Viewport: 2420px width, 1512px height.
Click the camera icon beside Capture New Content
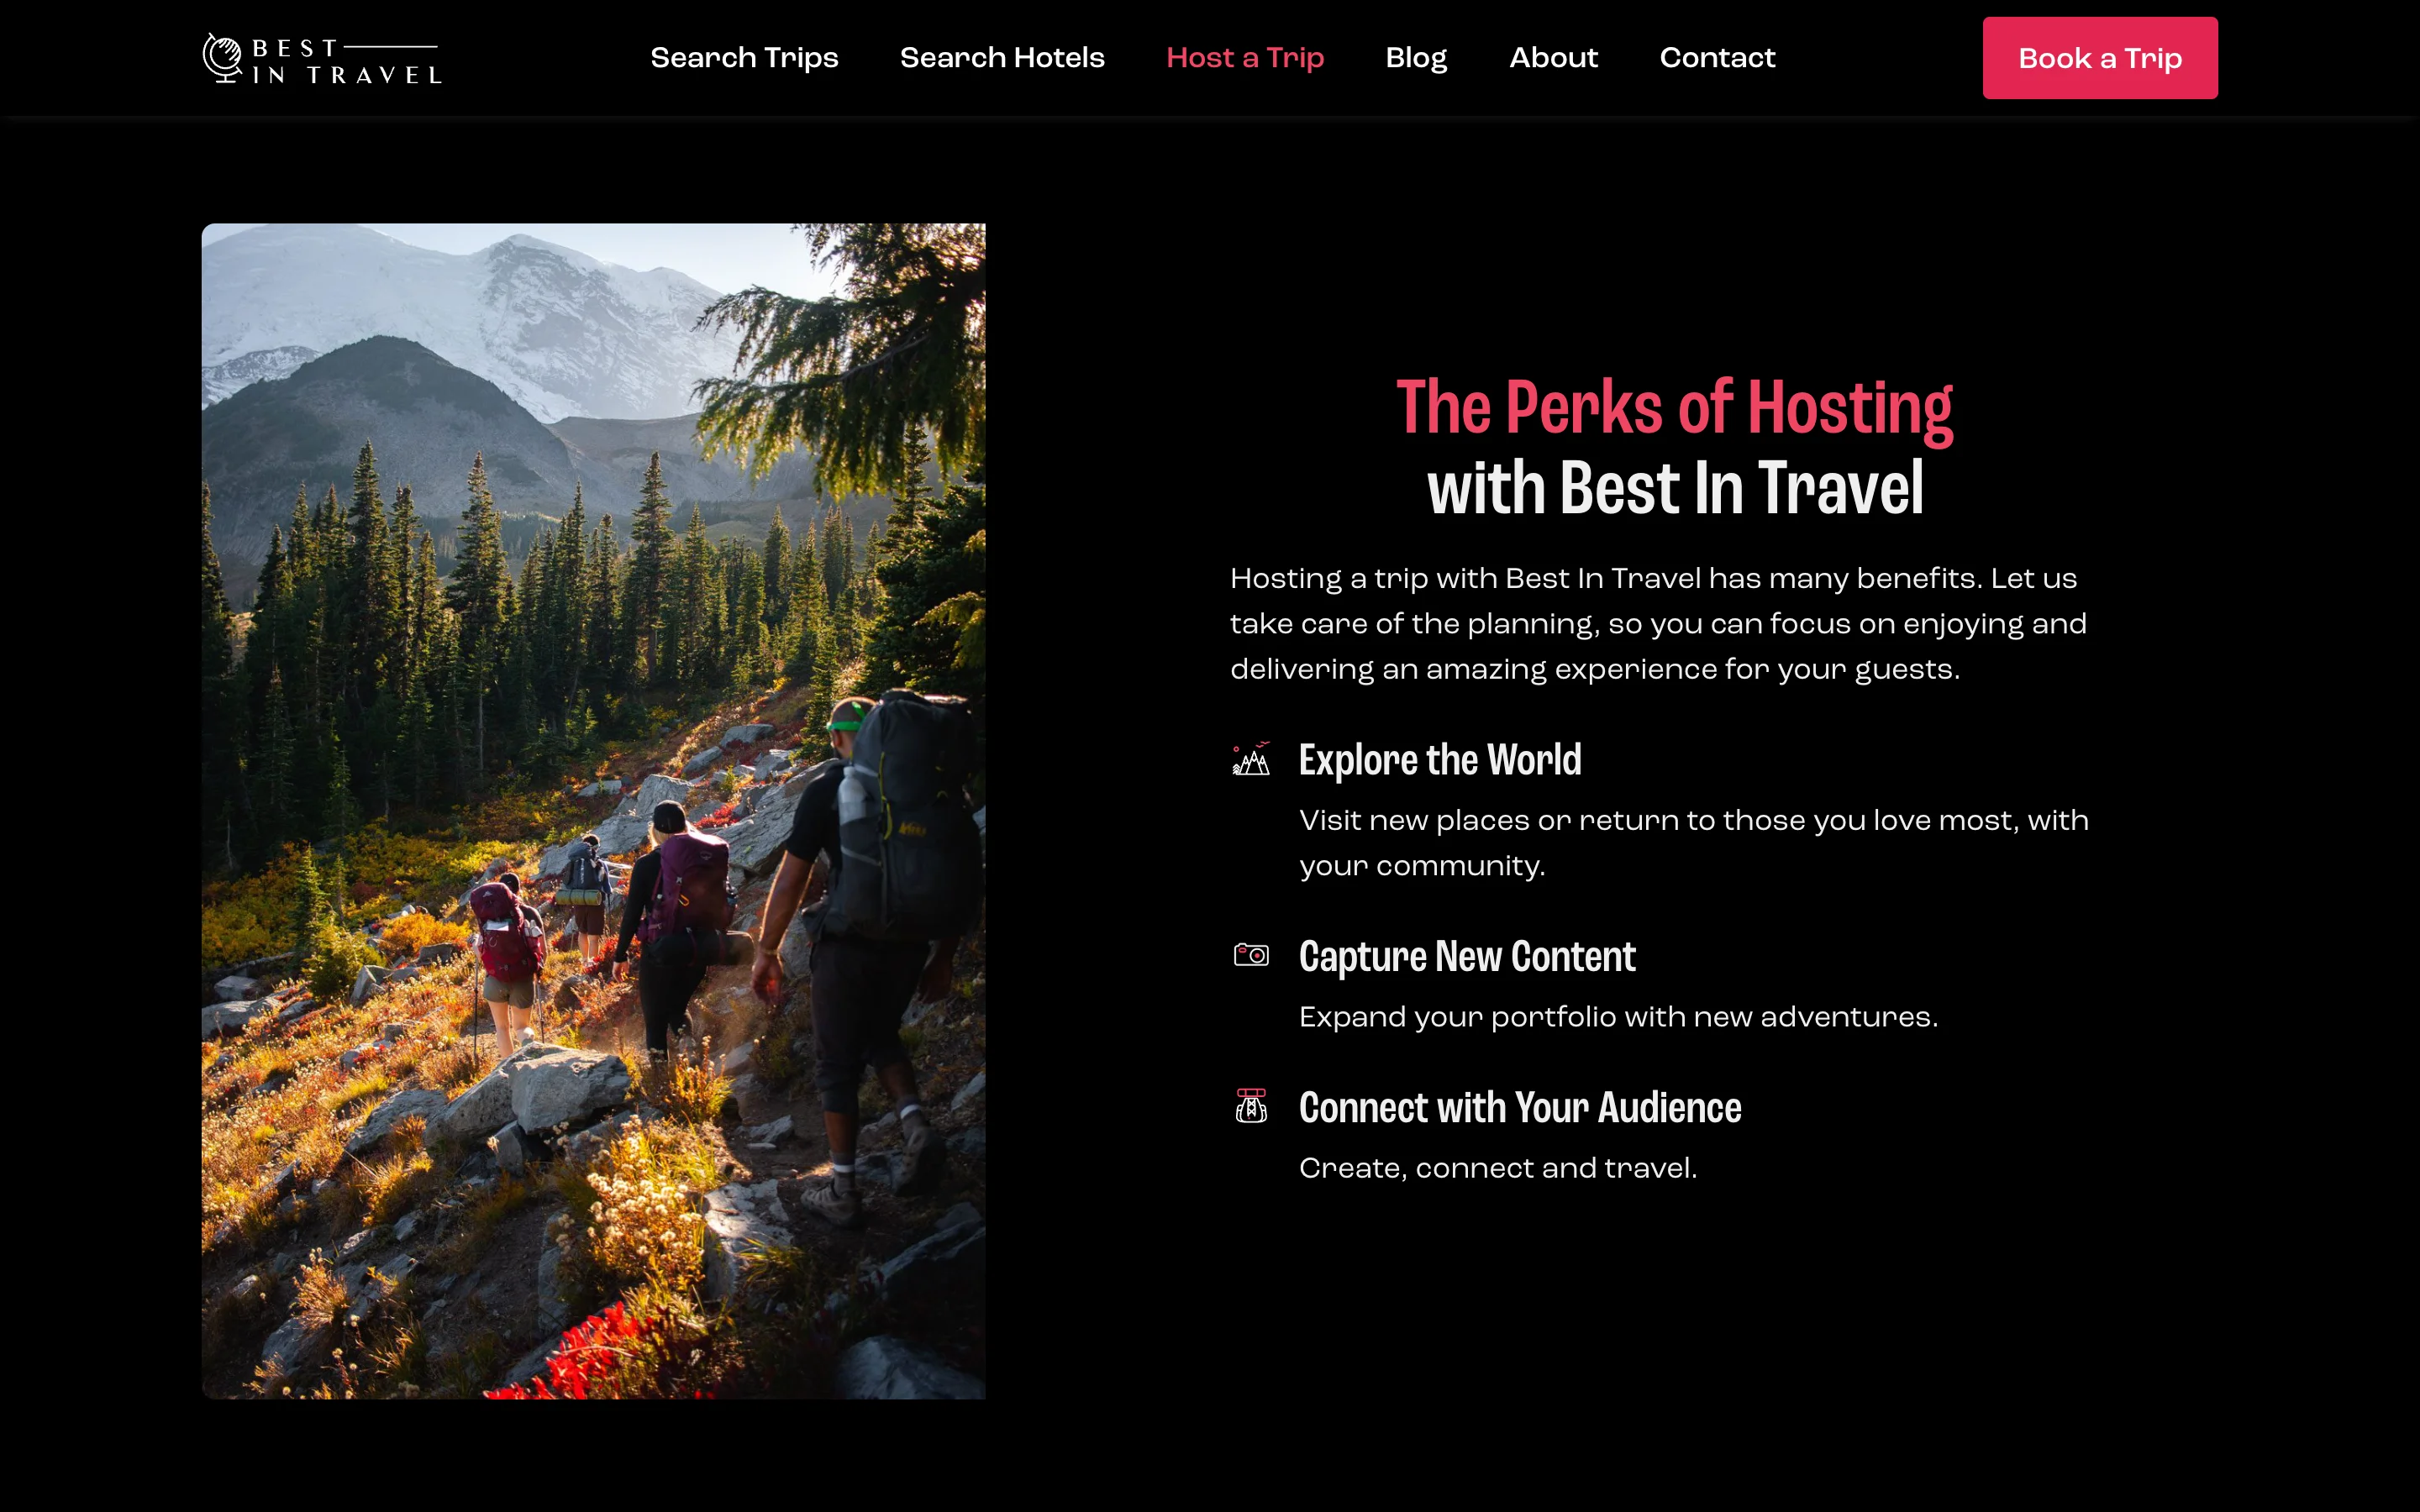tap(1251, 955)
